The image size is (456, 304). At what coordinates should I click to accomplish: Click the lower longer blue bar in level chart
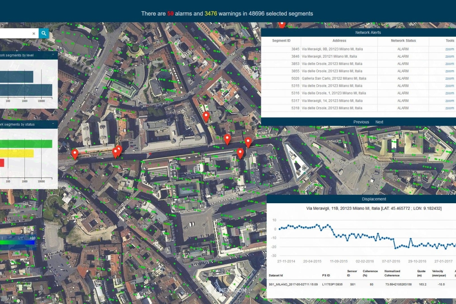(x=26, y=90)
